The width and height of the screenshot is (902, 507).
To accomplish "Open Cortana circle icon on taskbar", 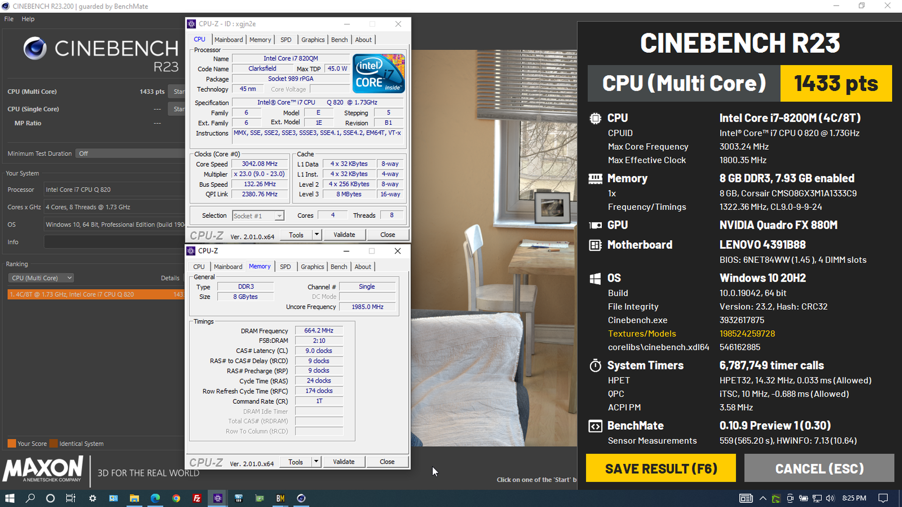I will coord(50,498).
